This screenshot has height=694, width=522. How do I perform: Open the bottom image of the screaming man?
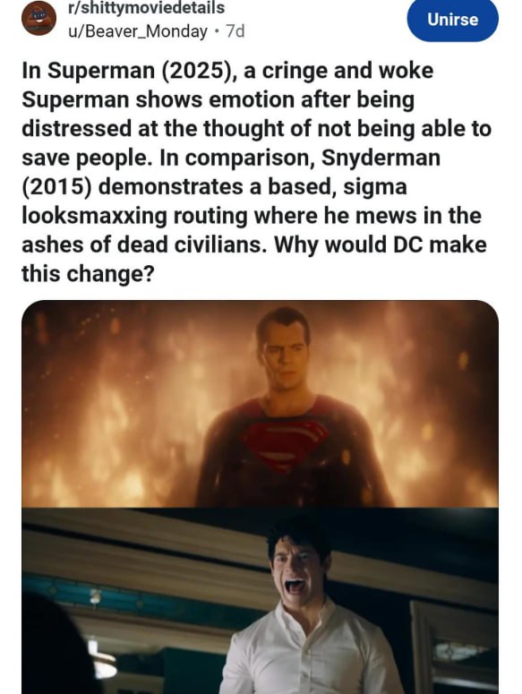(261, 601)
